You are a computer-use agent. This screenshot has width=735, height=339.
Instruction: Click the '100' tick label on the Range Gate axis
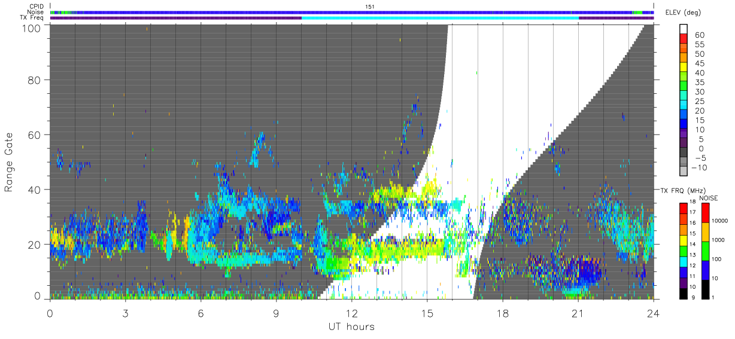click(31, 28)
